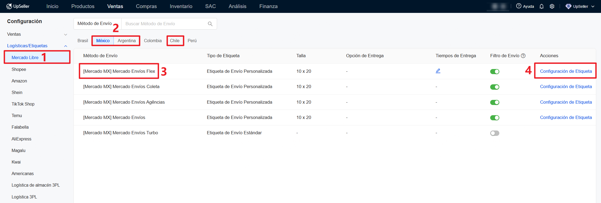Click the [Mercado MX] Mercado Envíos Turbo name
The width and height of the screenshot is (601, 203).
pyautogui.click(x=120, y=133)
